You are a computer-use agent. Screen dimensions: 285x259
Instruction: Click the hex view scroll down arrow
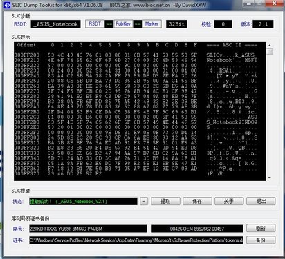[x=270, y=178]
